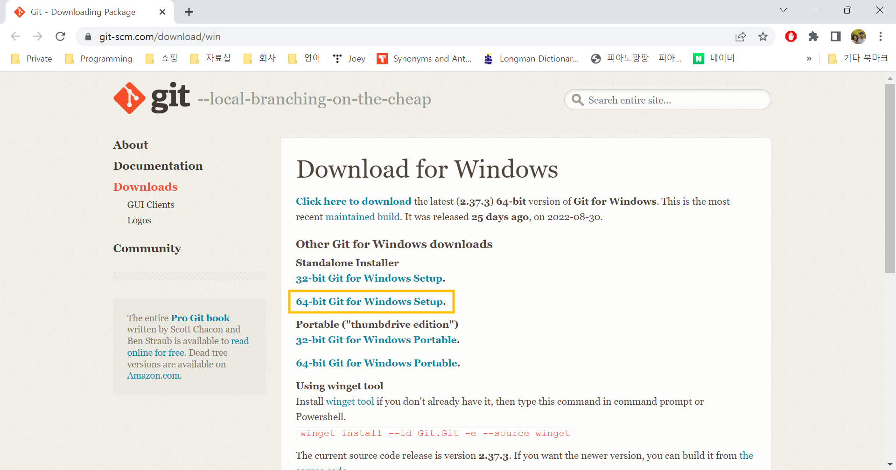Open the 자료실 bookmark folder
The width and height of the screenshot is (896, 470).
click(210, 59)
